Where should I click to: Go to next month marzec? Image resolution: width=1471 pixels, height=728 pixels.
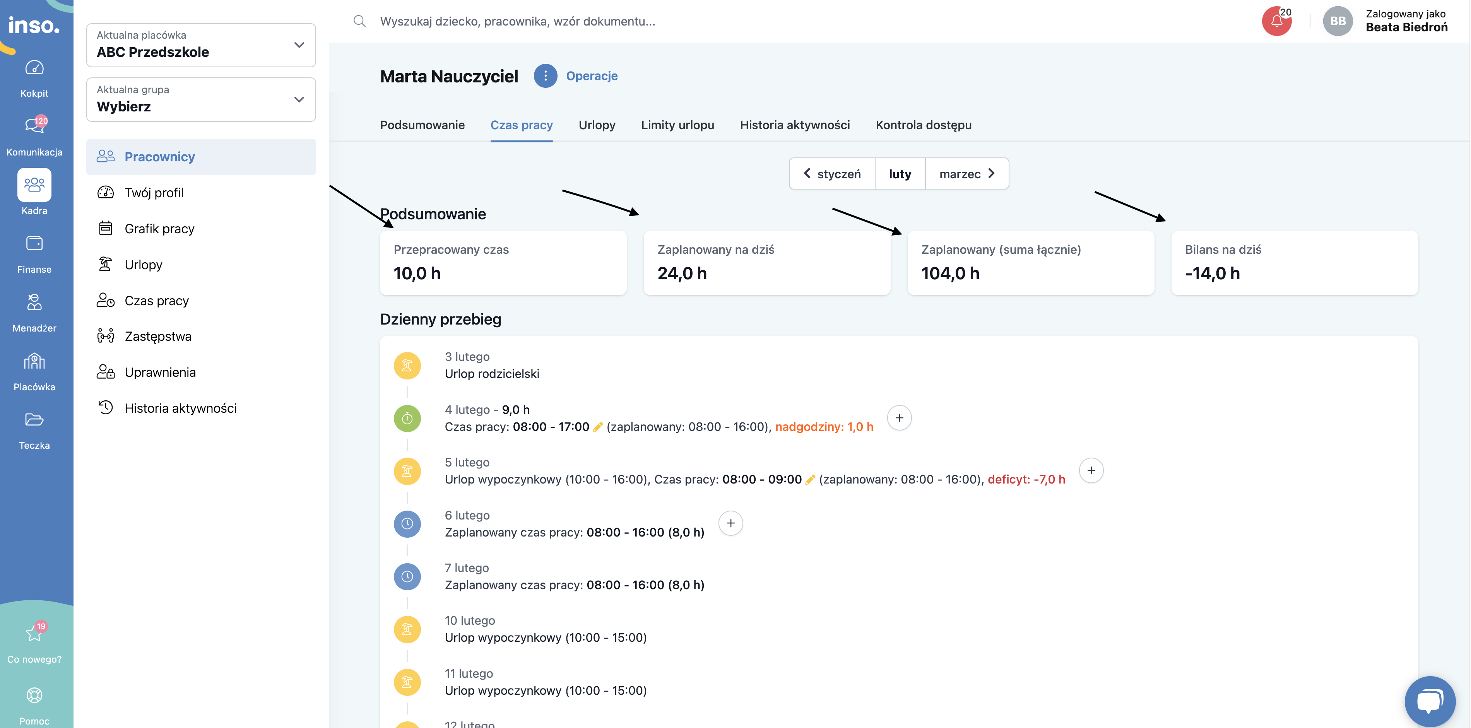(967, 174)
